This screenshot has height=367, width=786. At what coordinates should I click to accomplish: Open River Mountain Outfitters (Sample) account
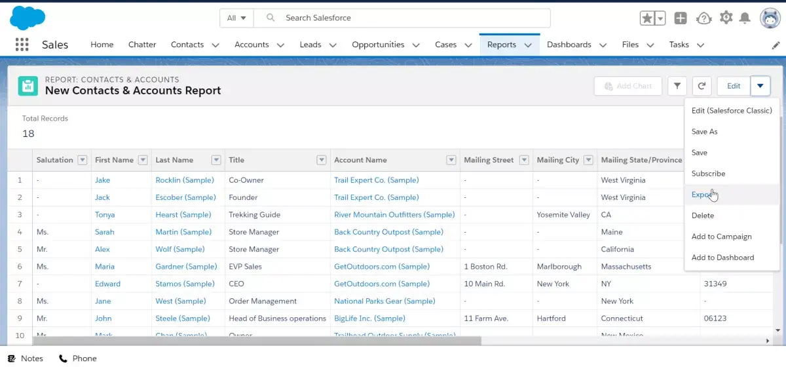[394, 215]
